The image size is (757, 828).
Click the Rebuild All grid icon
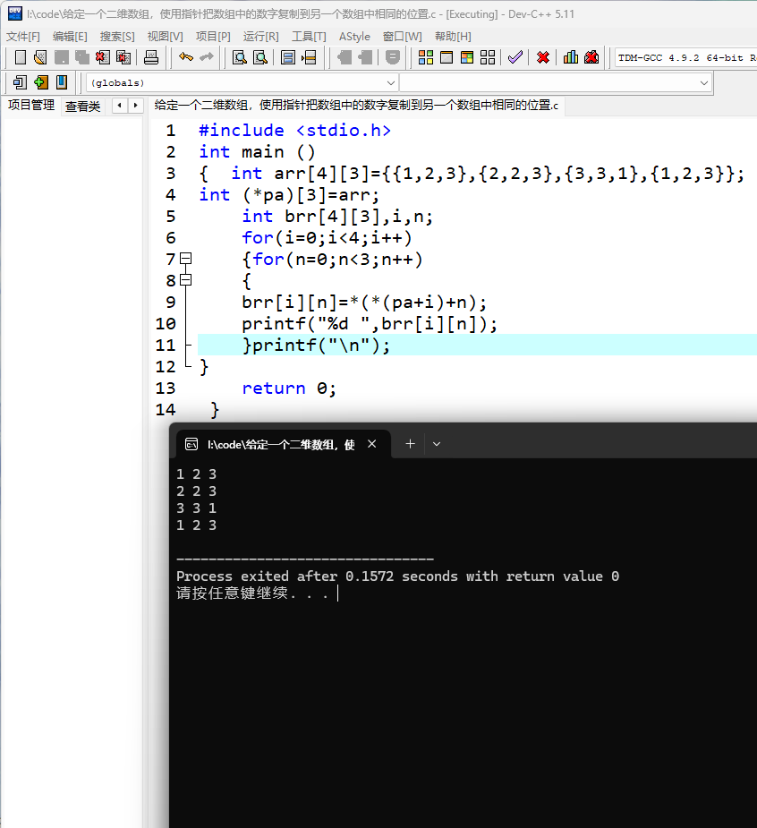[x=488, y=57]
